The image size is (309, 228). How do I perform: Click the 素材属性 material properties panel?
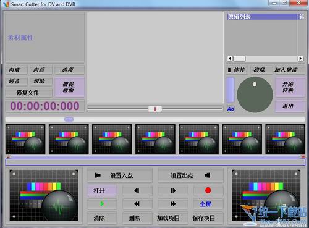(x=44, y=38)
